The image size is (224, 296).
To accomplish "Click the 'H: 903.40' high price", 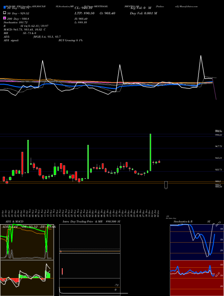I will [81, 19].
